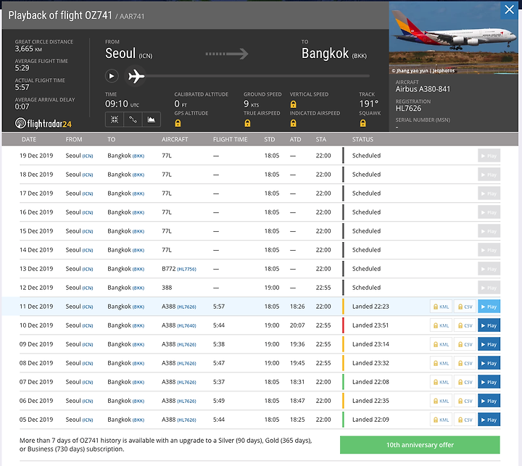
Task: Click the '5:38' flight time cell
Action: pos(219,344)
